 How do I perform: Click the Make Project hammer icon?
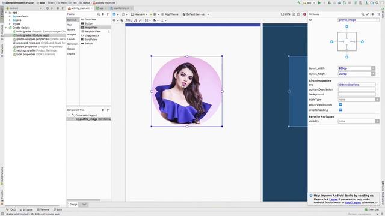point(299,3)
